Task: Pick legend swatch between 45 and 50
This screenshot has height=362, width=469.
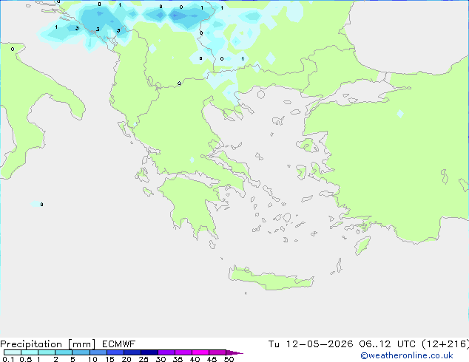Action: [x=217, y=352]
